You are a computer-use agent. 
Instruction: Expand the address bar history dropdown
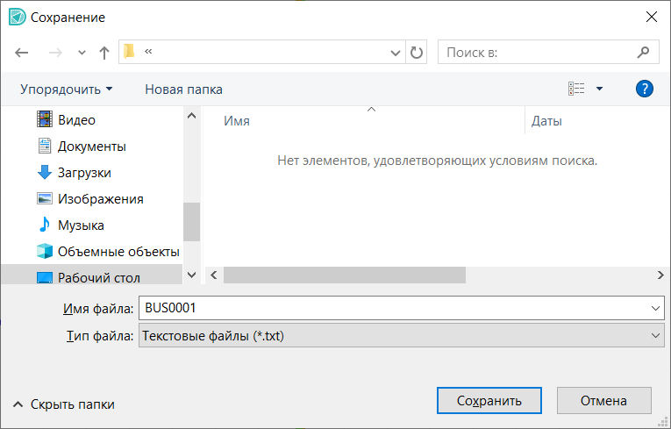(x=396, y=53)
